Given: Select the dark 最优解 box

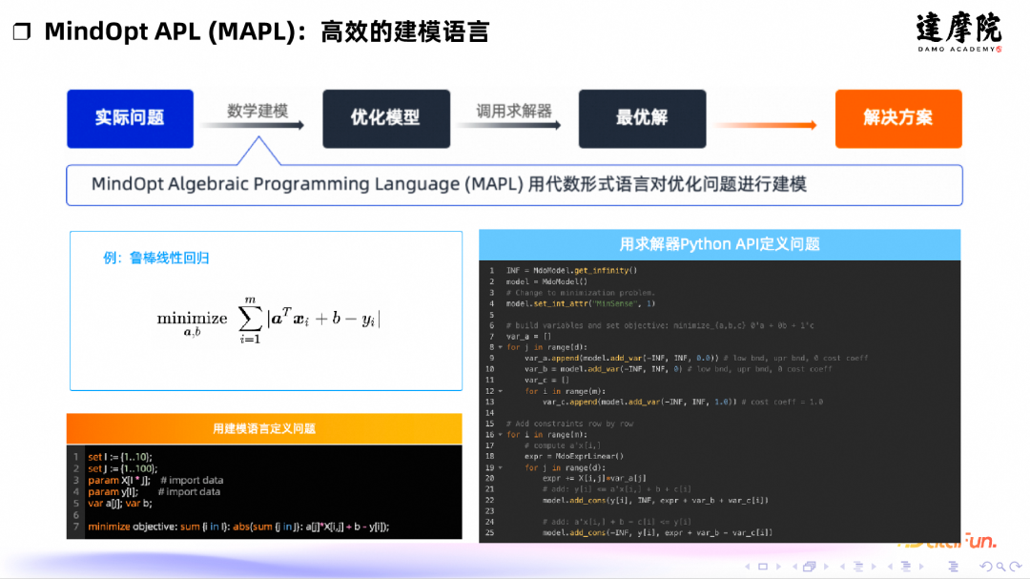Looking at the screenshot, I should (x=642, y=118).
